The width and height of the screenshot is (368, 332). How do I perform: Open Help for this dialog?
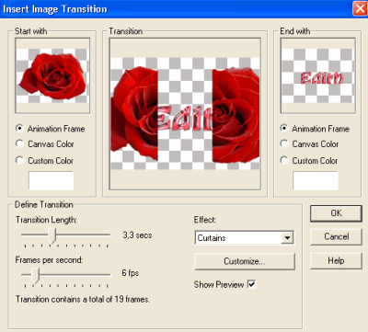[x=336, y=261]
